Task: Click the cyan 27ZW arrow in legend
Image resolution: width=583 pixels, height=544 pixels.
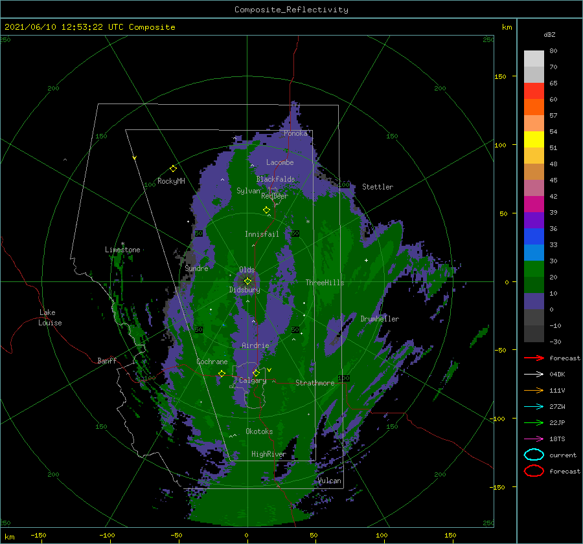Action: click(x=534, y=407)
